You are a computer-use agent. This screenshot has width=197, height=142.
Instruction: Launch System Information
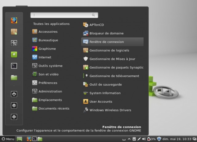112,93
